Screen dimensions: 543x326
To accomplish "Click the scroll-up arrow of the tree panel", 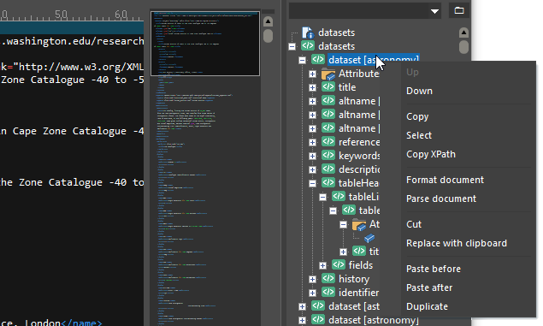I will [x=463, y=33].
